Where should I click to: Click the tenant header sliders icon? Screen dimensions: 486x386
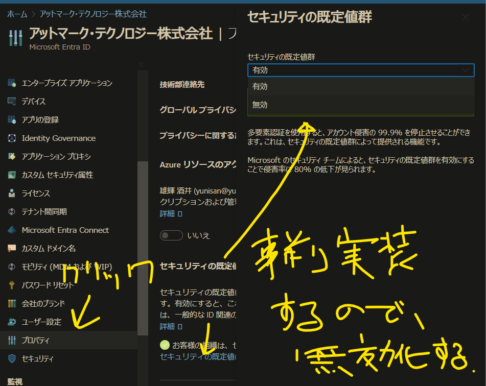pyautogui.click(x=16, y=38)
